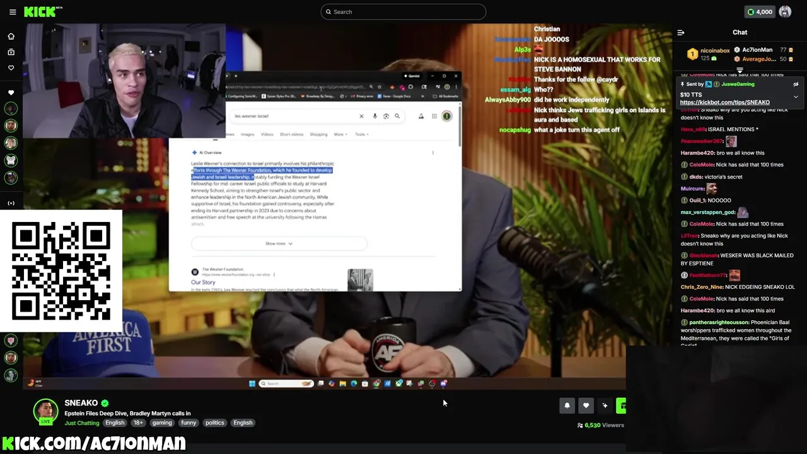Click the Gemini button in the browser title bar

(413, 76)
